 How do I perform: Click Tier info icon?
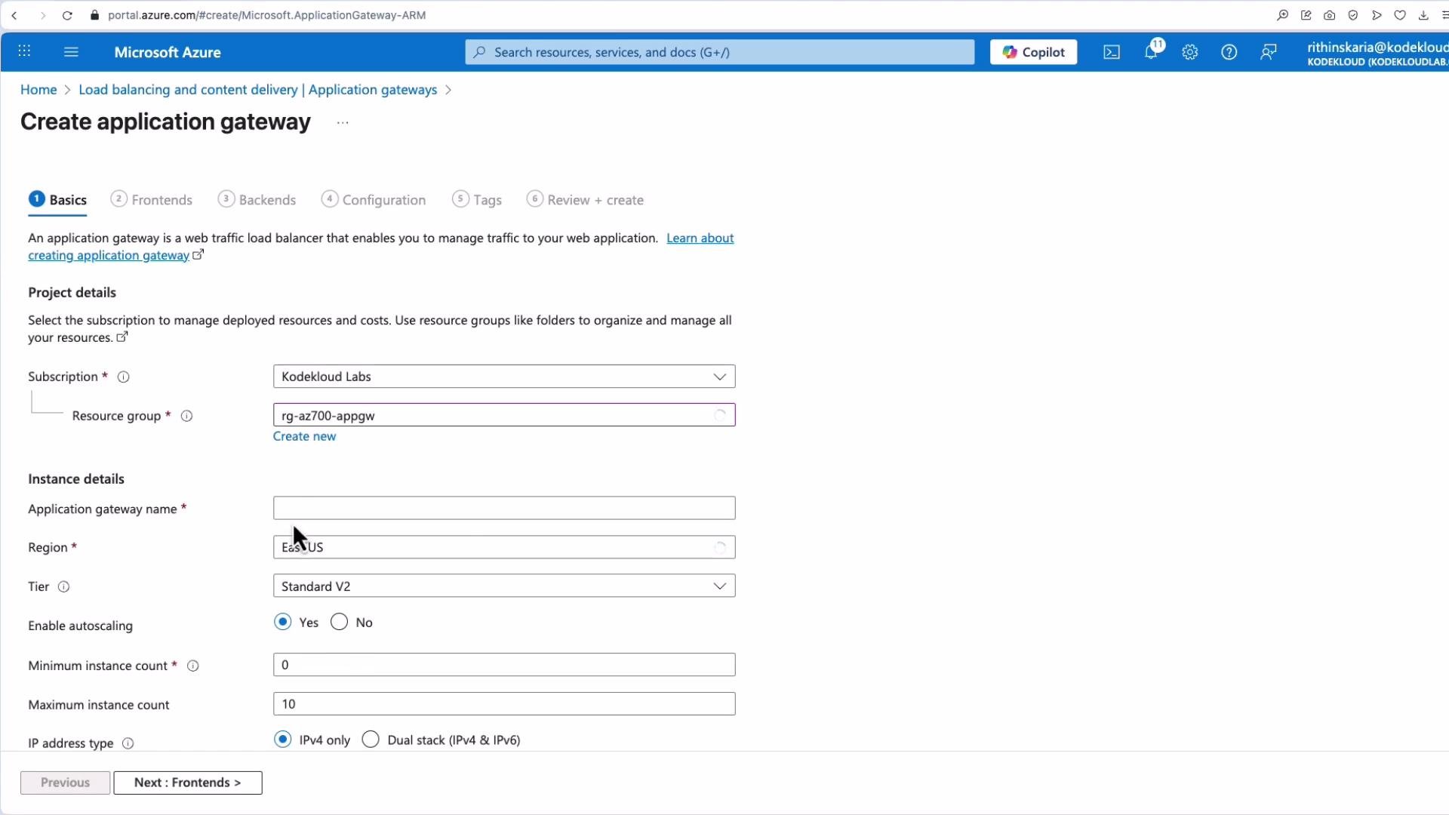pos(64,587)
